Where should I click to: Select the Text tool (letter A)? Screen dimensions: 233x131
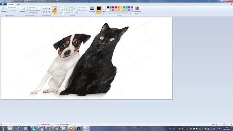coord(49,9)
